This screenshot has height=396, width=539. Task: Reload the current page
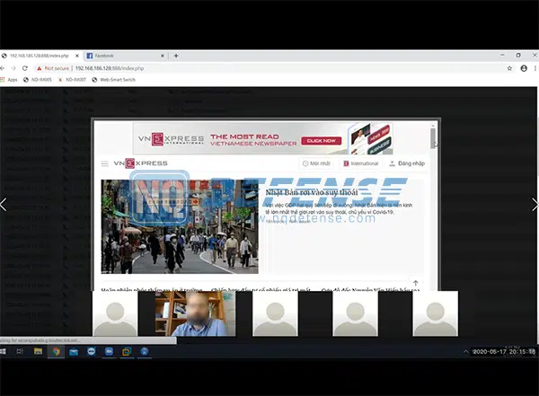(25, 68)
